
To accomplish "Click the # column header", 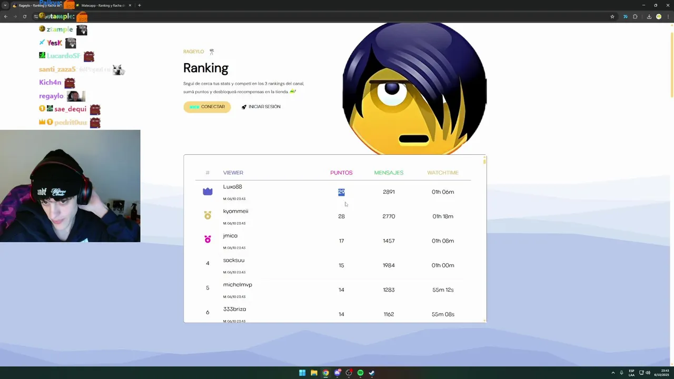I will 207,173.
